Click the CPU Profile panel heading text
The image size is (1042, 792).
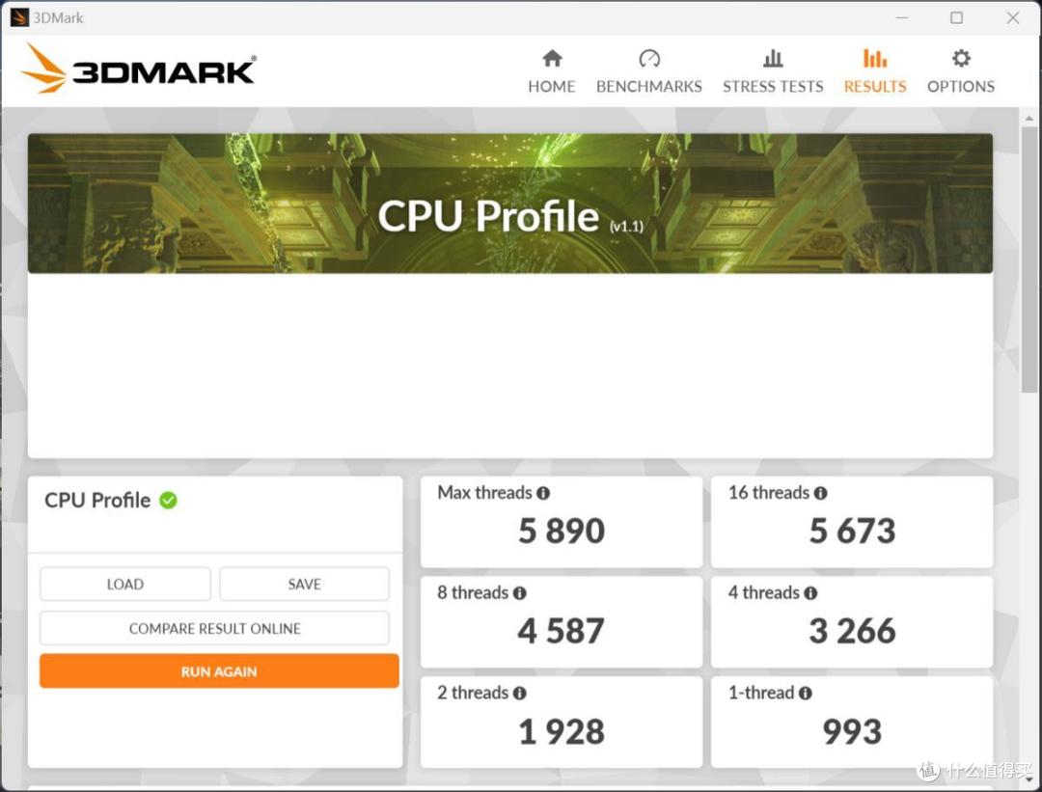(97, 501)
